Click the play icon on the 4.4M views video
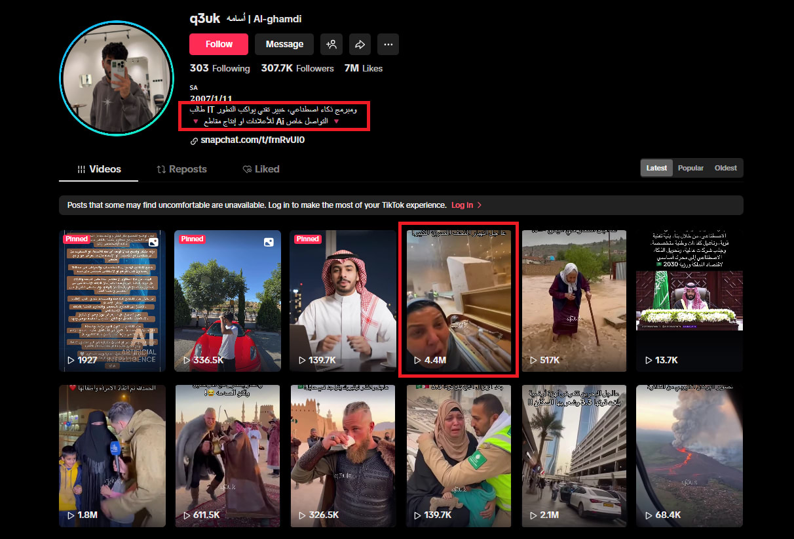This screenshot has width=794, height=539. pos(417,360)
